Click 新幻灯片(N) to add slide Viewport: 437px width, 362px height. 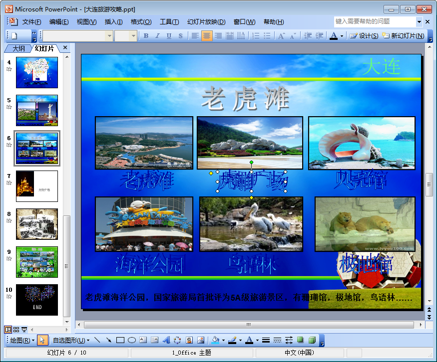[403, 35]
